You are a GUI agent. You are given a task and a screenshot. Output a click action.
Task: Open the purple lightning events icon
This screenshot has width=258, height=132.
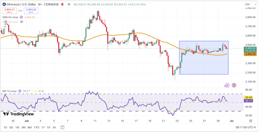[227, 85]
